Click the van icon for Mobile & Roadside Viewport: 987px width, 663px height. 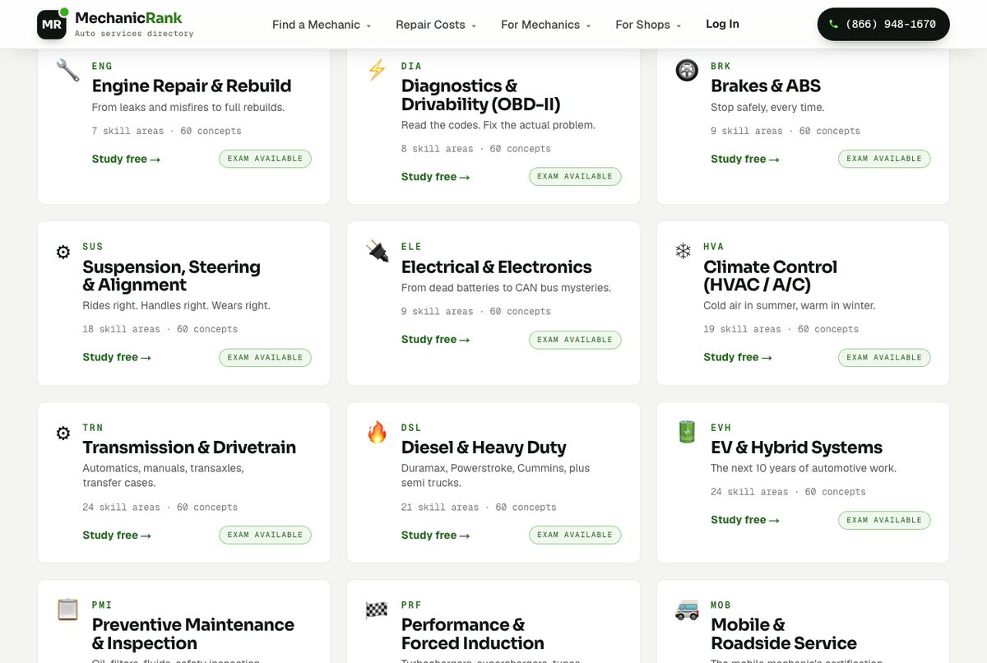[687, 610]
